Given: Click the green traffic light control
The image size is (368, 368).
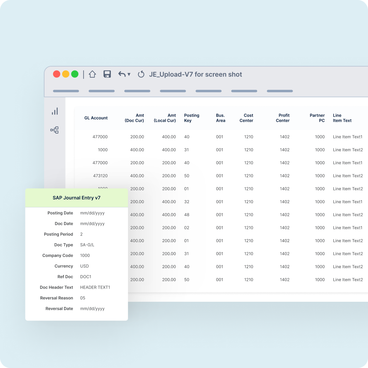Looking at the screenshot, I should coord(75,74).
